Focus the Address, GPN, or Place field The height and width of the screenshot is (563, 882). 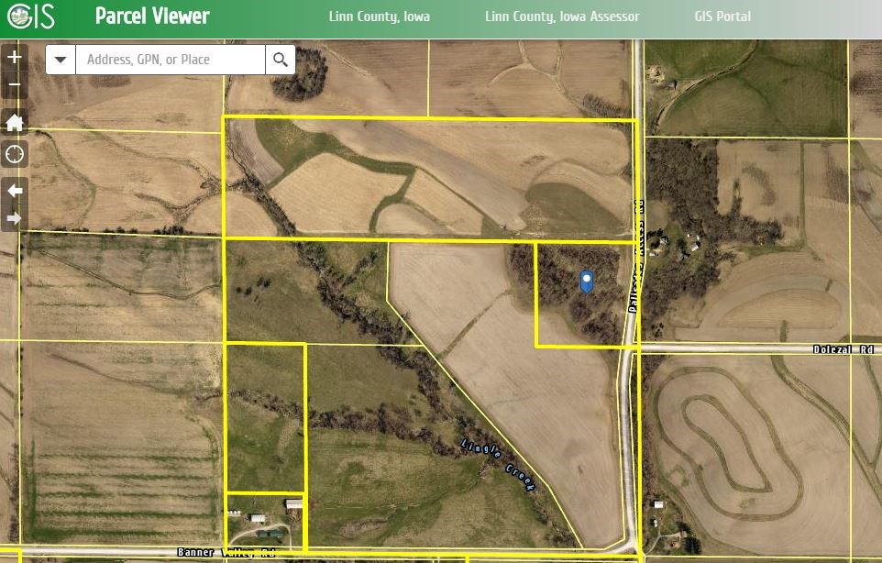point(172,60)
